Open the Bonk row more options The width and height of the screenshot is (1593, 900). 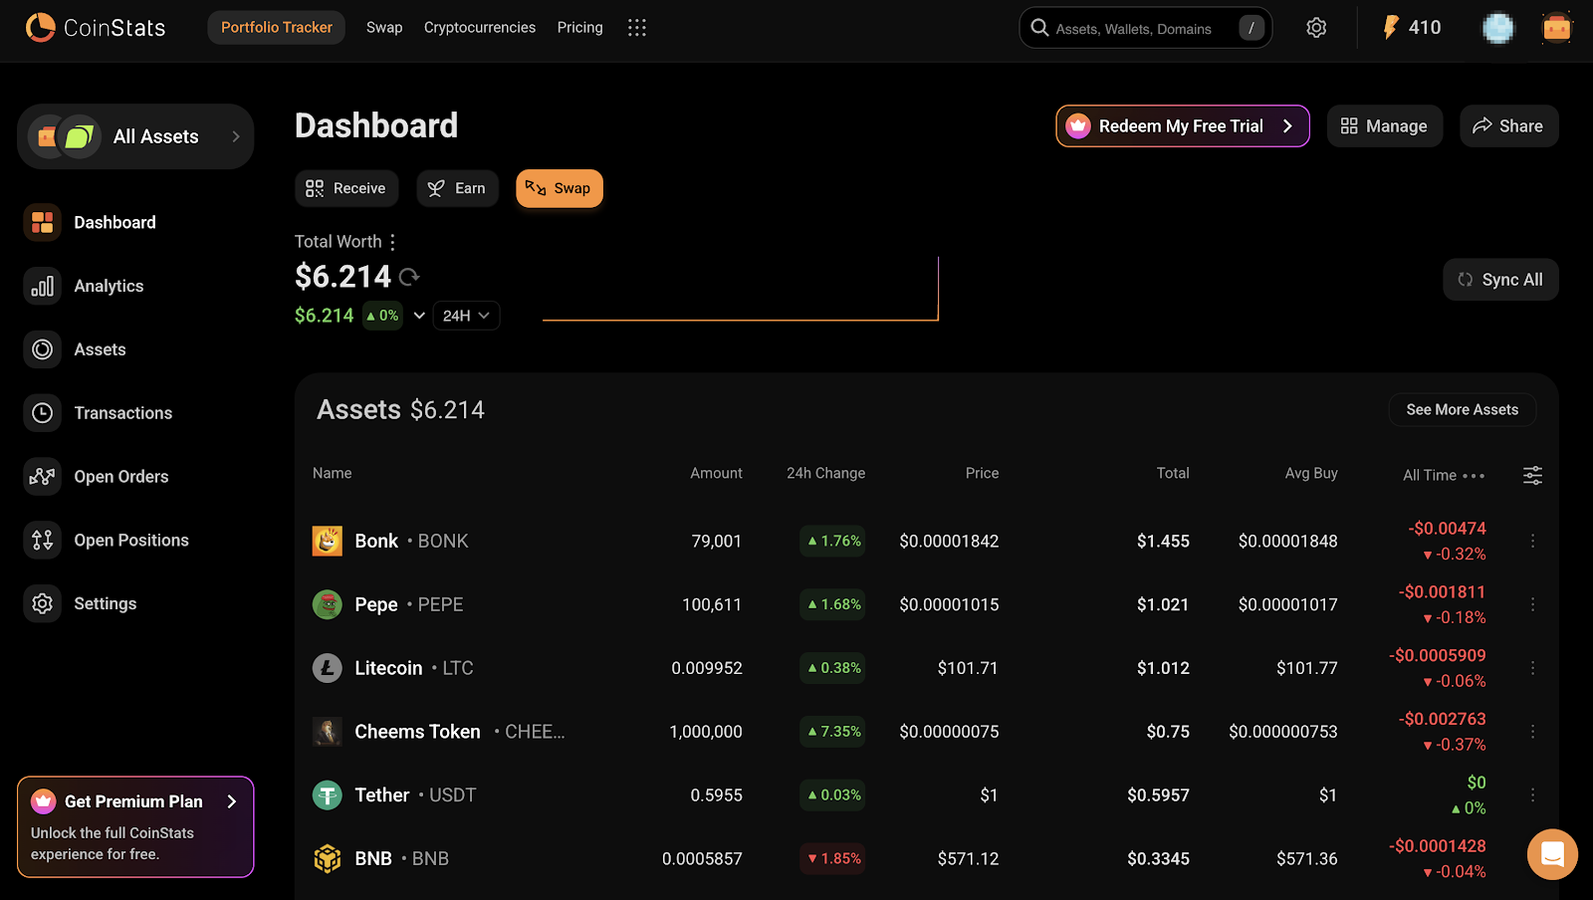pyautogui.click(x=1533, y=541)
